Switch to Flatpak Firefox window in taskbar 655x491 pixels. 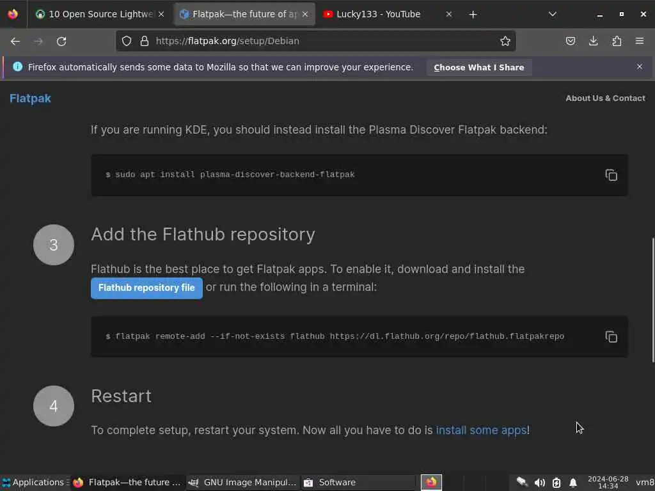click(x=127, y=483)
